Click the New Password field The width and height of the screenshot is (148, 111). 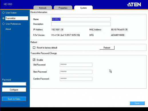click(x=76, y=72)
